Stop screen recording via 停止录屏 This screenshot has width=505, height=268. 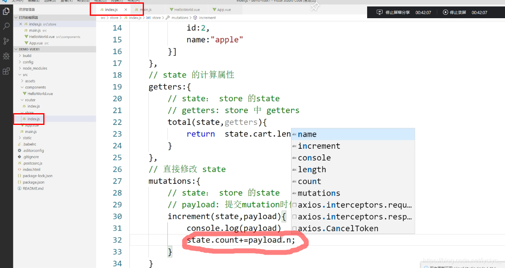point(458,13)
